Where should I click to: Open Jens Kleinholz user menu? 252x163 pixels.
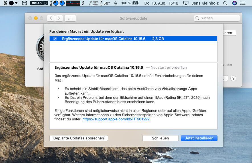point(205,3)
